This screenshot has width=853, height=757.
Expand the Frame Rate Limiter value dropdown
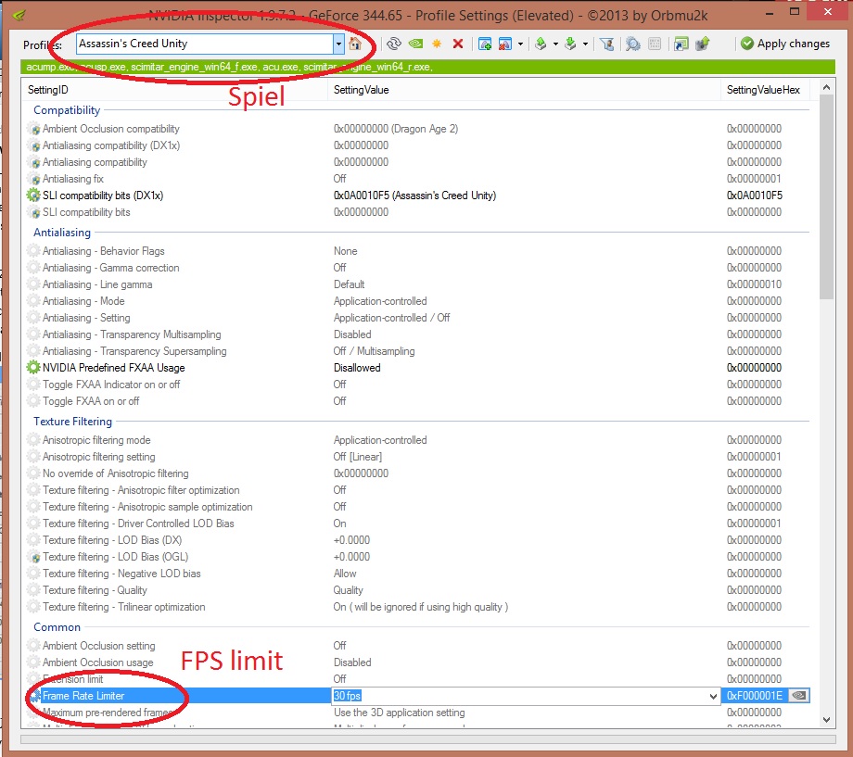[x=713, y=696]
